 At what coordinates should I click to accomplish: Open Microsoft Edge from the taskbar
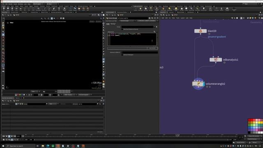click(48, 146)
